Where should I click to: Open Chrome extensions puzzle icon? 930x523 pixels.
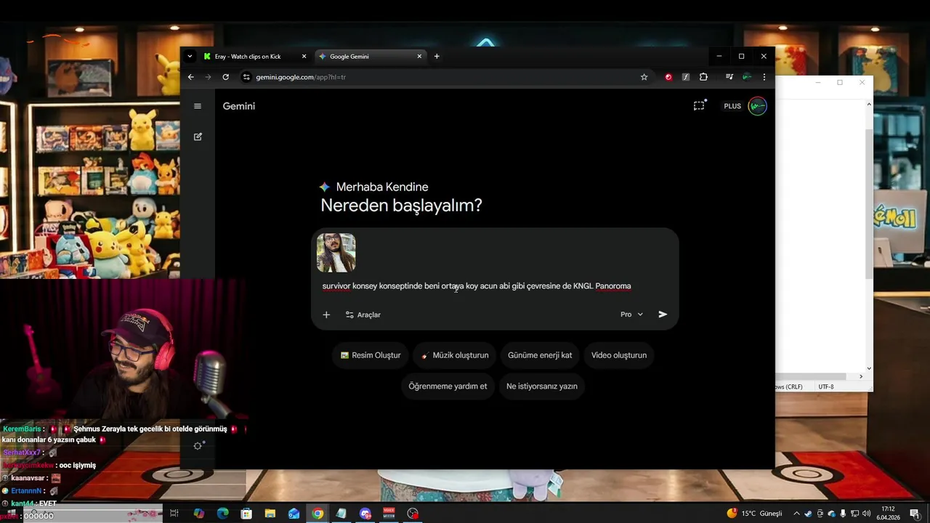[703, 77]
